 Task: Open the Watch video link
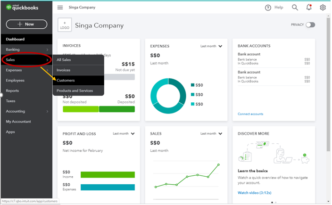pos(254,193)
